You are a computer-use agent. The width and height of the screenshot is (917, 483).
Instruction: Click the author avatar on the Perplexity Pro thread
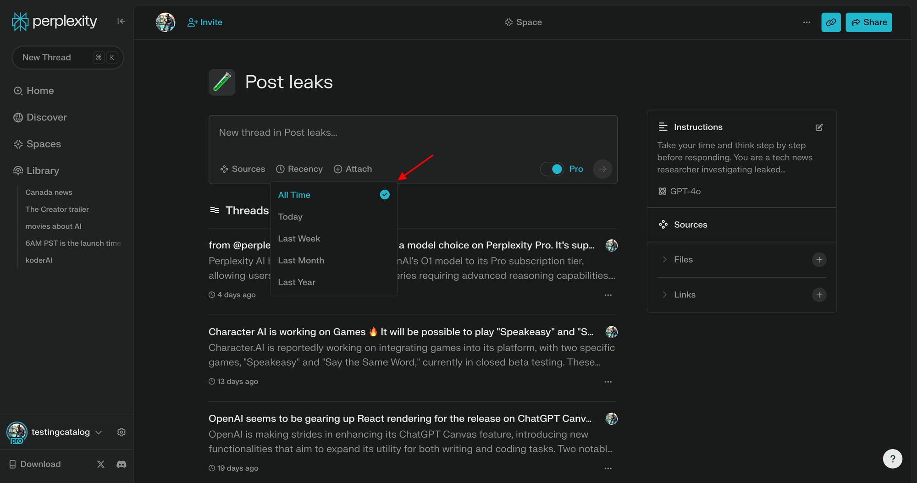[611, 245]
